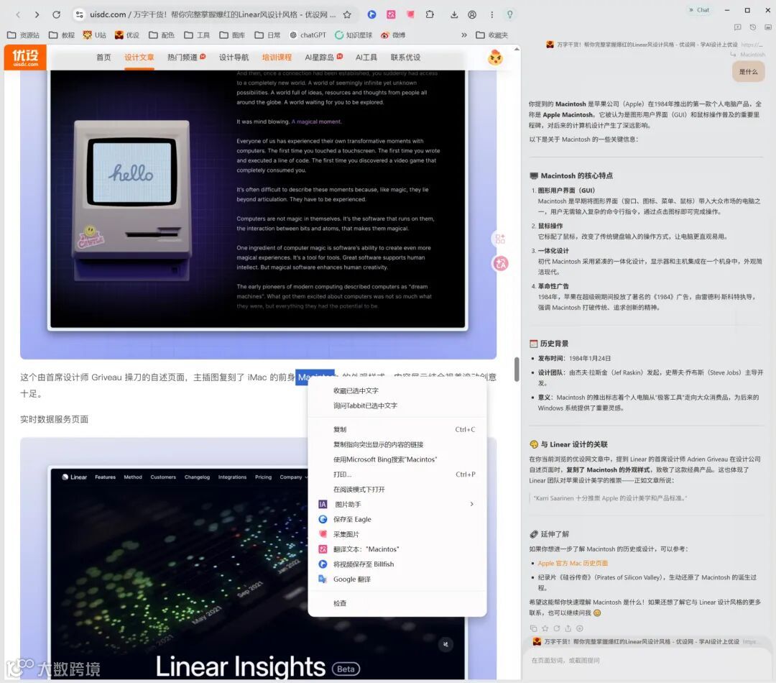
Task: Choose Google 翻译 in context menu
Action: 397,579
